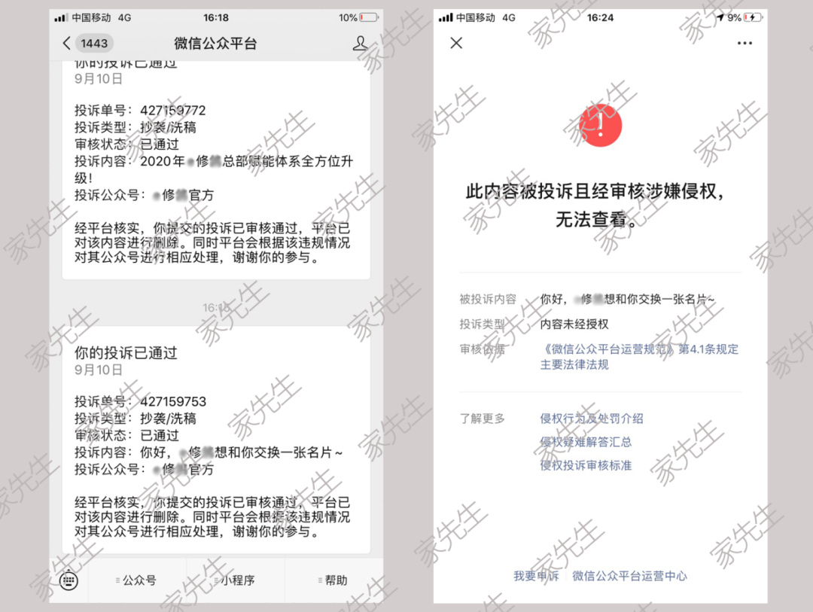Tap the red exclamation warning icon
Image resolution: width=813 pixels, height=612 pixels.
tap(601, 126)
